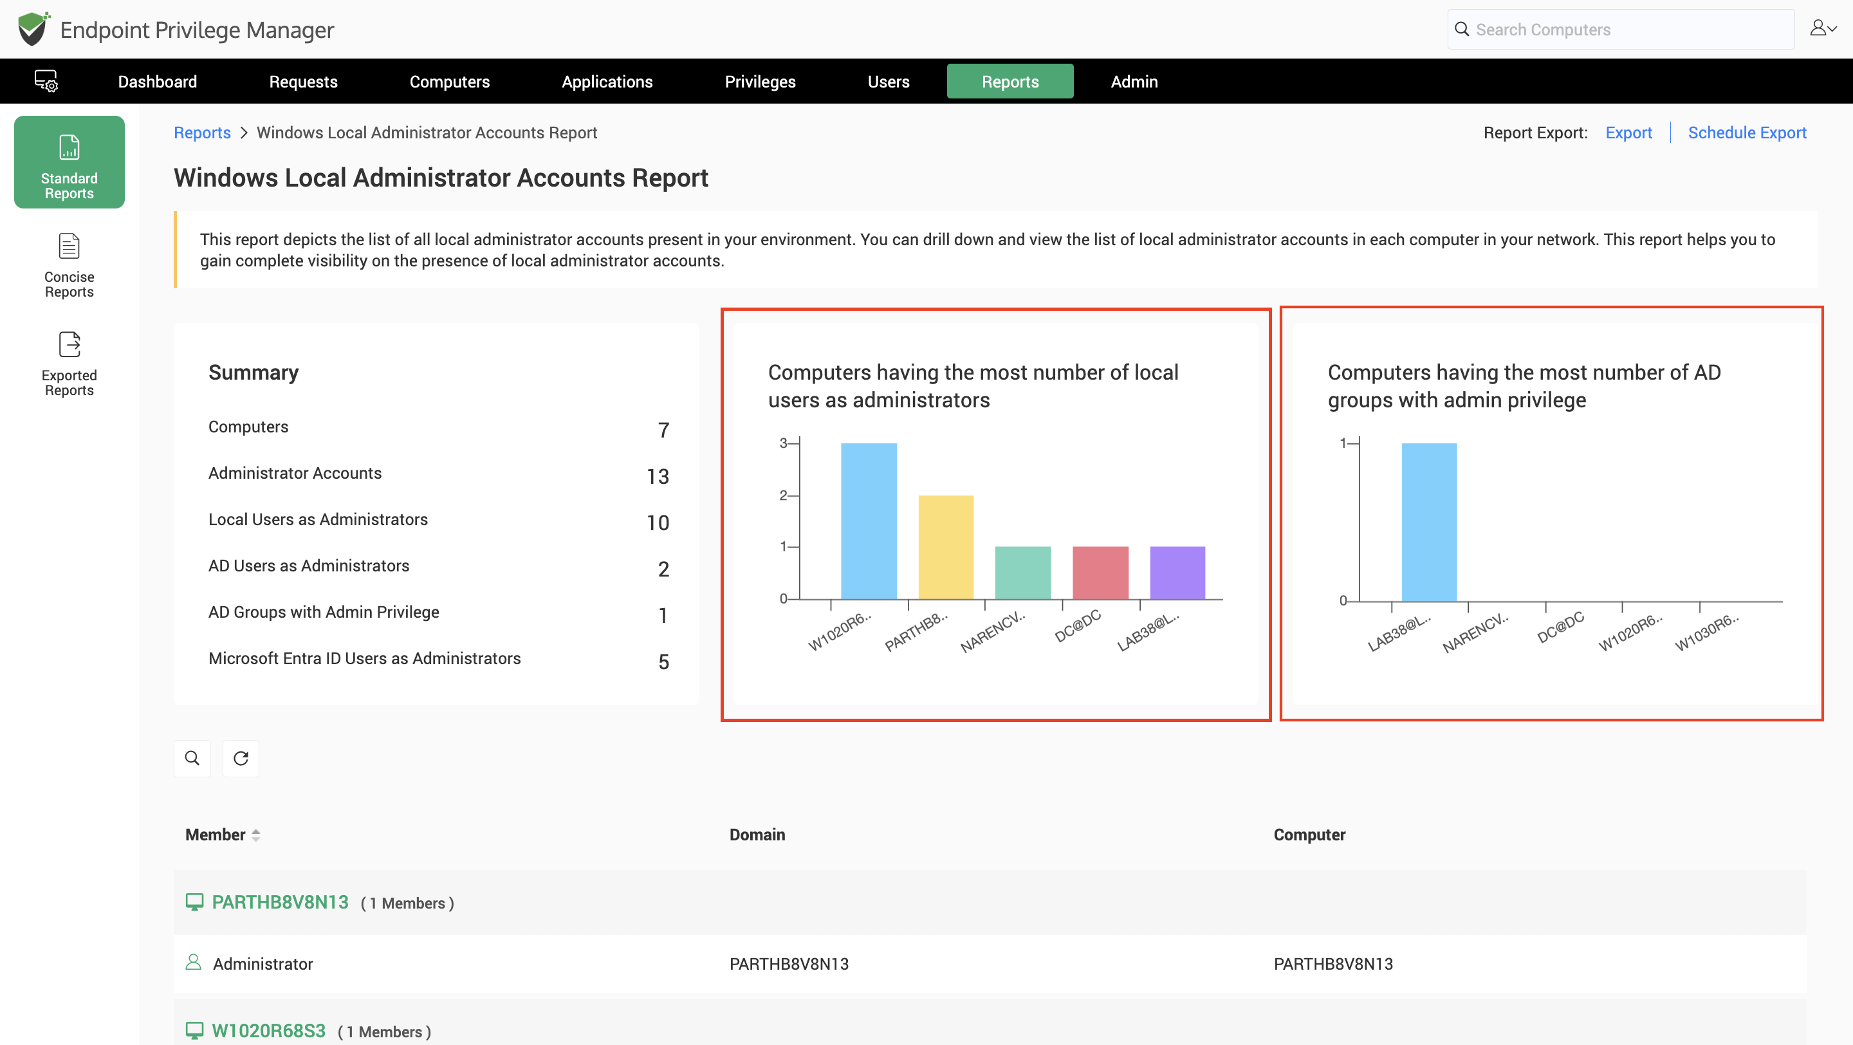Click the Member column header
This screenshot has width=1853, height=1045.
[215, 835]
